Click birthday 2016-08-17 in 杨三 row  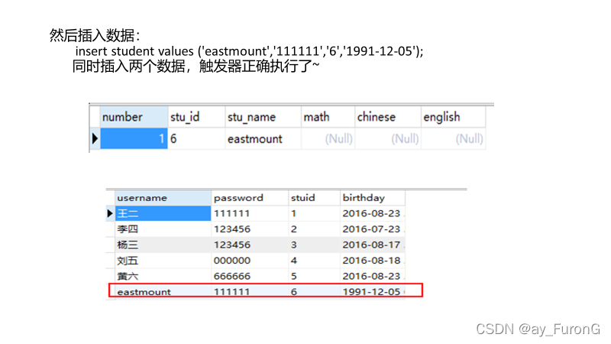point(373,245)
